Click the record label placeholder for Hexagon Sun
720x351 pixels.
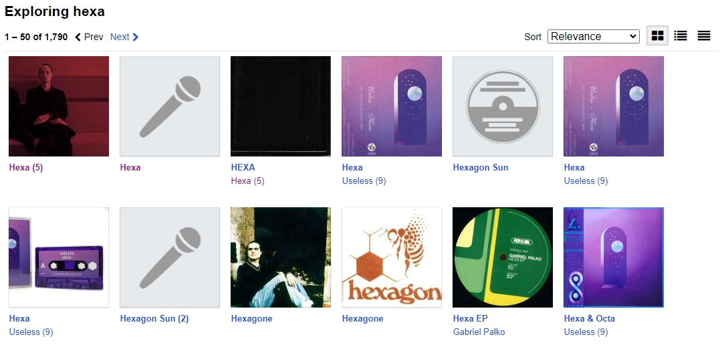pos(503,106)
